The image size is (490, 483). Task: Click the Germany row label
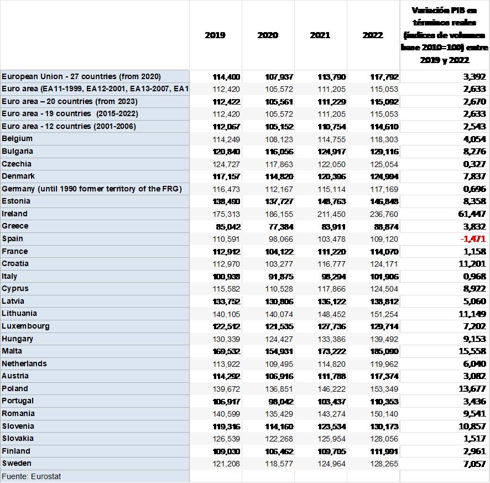tap(91, 189)
